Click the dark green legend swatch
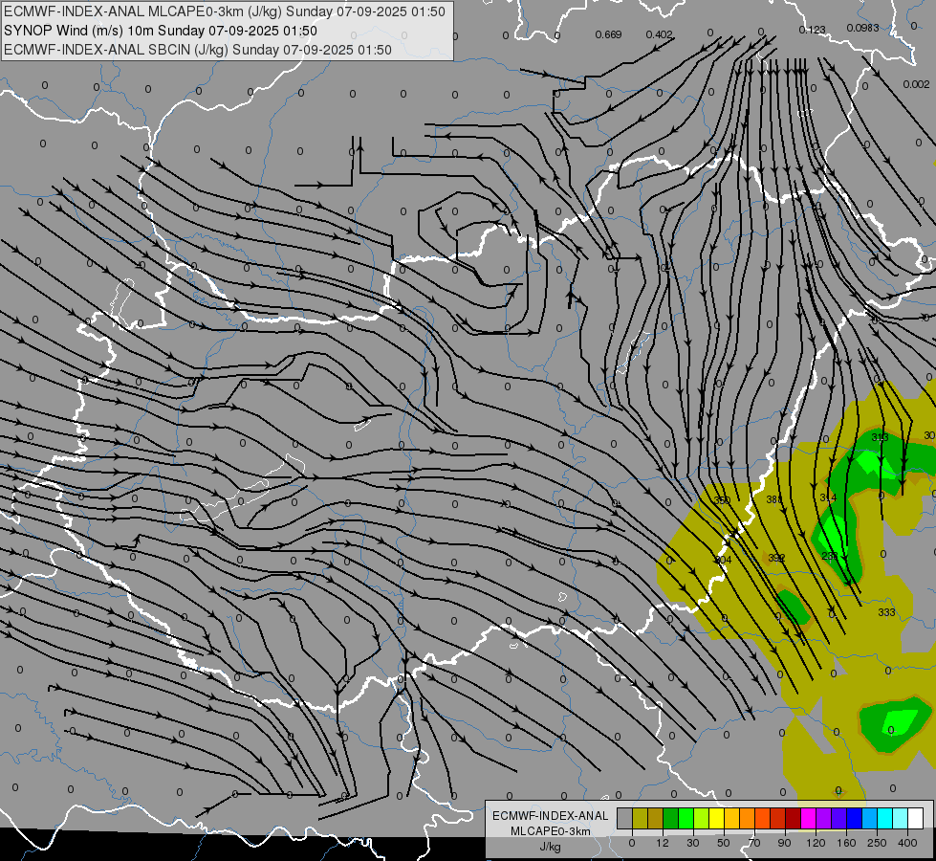The height and width of the screenshot is (861, 936). pos(670,818)
